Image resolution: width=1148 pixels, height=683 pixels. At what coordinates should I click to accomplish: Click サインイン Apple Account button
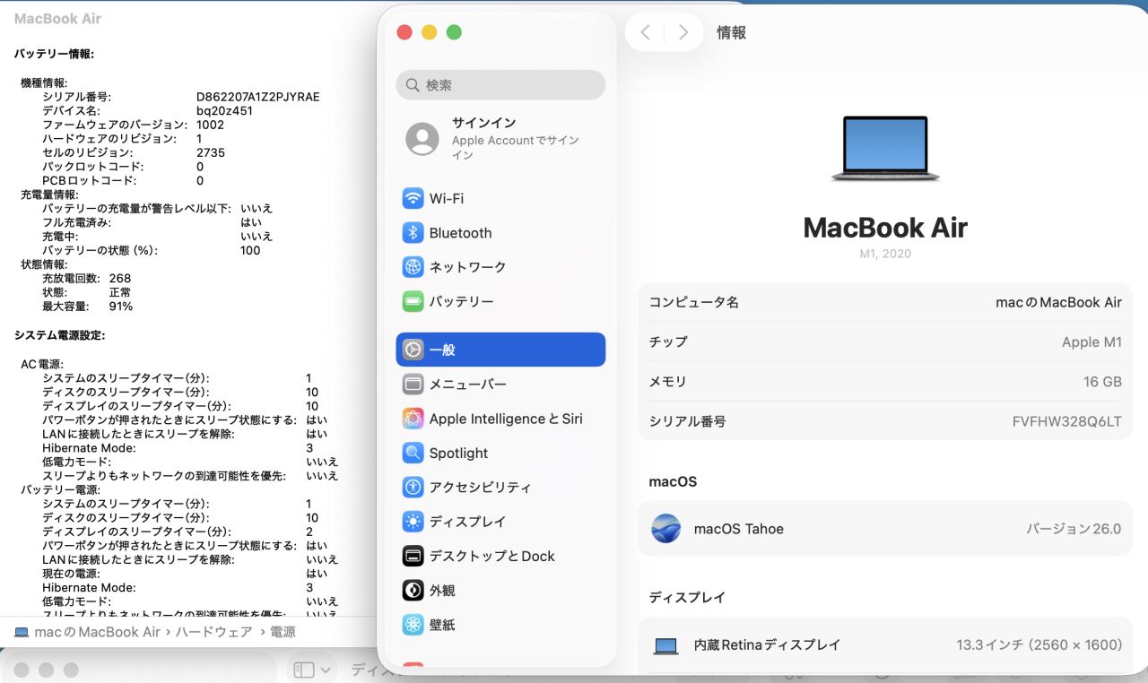[500, 139]
